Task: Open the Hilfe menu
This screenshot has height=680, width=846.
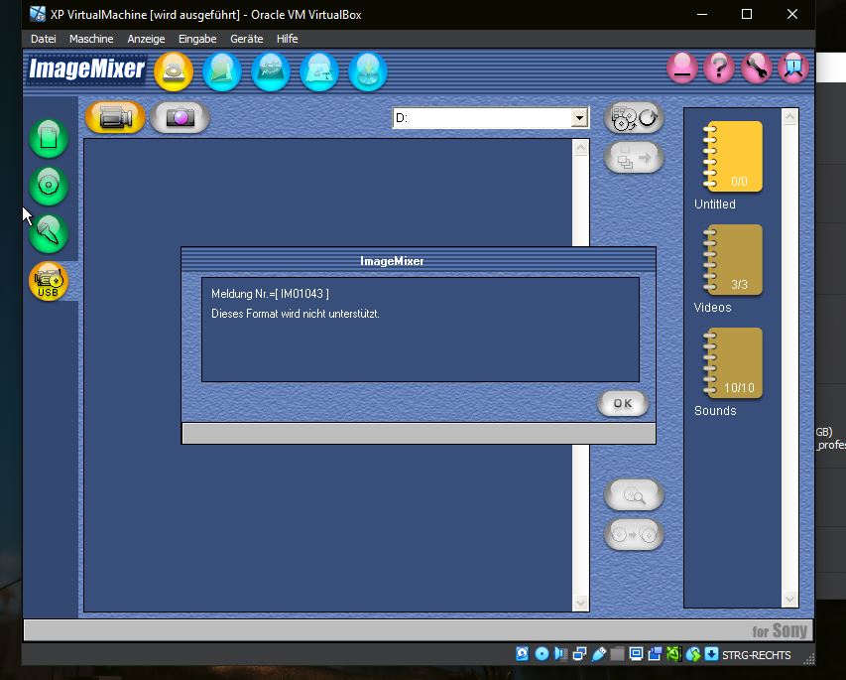Action: 287,39
